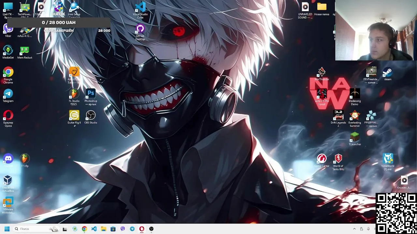Click the microphone icon in system tray
The height and width of the screenshot is (234, 417).
pyautogui.click(x=368, y=229)
